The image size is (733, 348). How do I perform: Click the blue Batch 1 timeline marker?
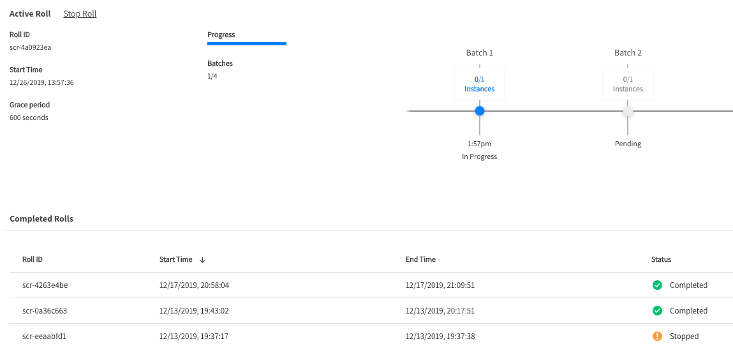480,111
